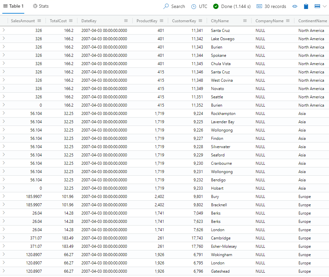
Task: Click the clipboard copy icon
Action: click(x=306, y=6)
